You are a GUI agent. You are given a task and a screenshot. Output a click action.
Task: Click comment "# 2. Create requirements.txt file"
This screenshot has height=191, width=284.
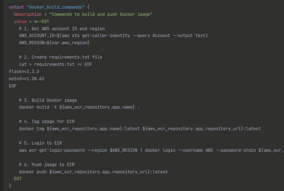tap(60, 57)
